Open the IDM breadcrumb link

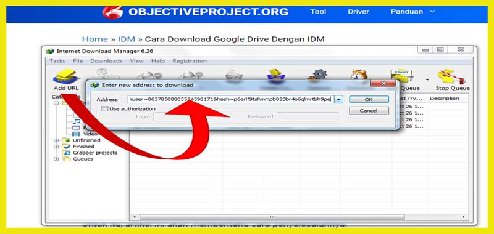tap(127, 39)
